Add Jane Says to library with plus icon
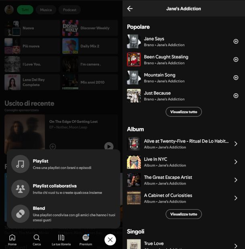 pos(236,42)
